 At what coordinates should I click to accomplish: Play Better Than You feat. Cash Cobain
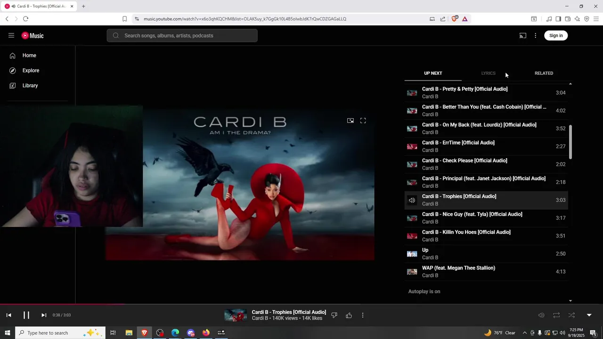(x=486, y=111)
